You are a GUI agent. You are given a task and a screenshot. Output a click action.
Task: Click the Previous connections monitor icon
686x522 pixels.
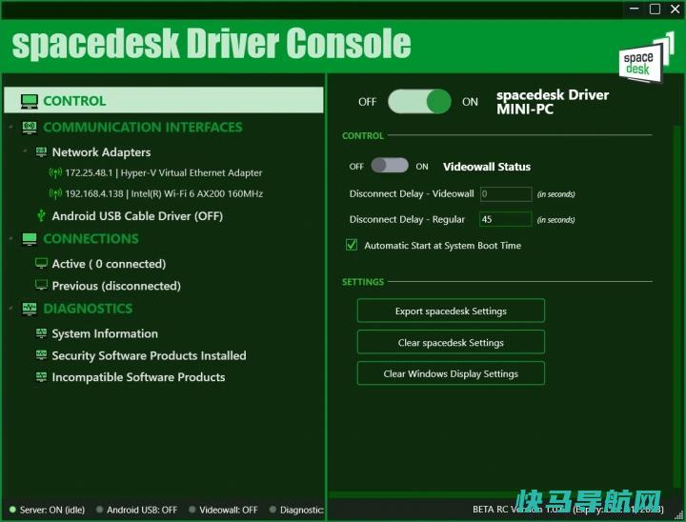tap(41, 285)
